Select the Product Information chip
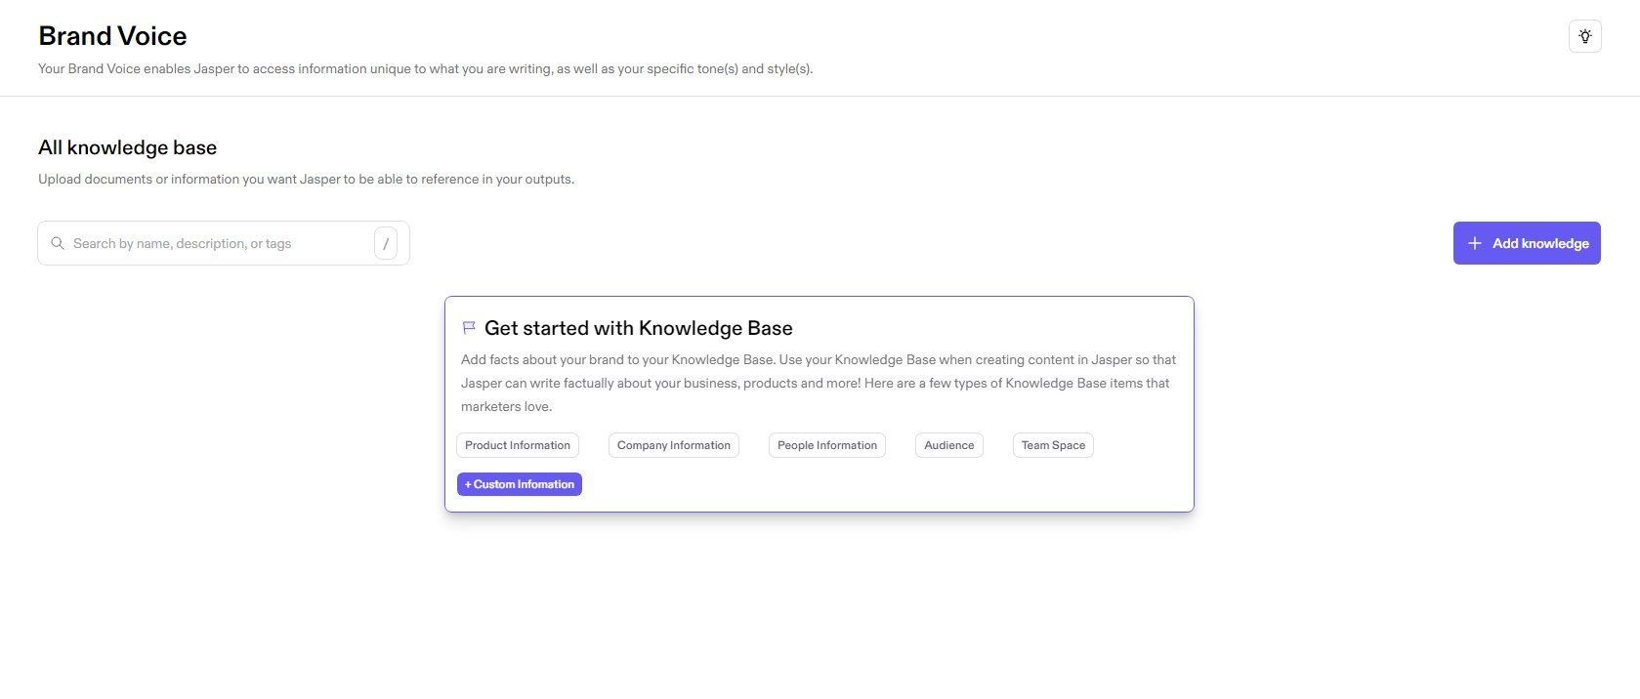The image size is (1640, 699). 518,445
